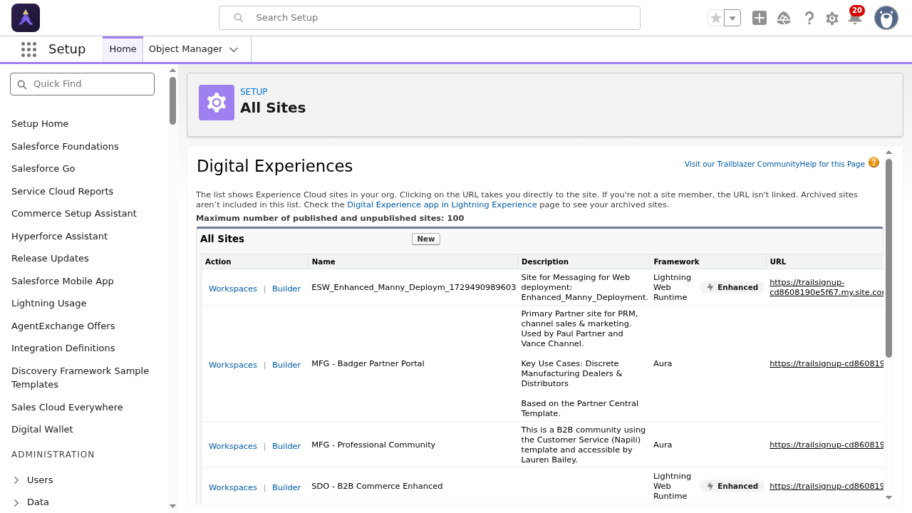Screen dimensions: 912x513
Task: Open Service Cloud Reports
Action: click(62, 192)
